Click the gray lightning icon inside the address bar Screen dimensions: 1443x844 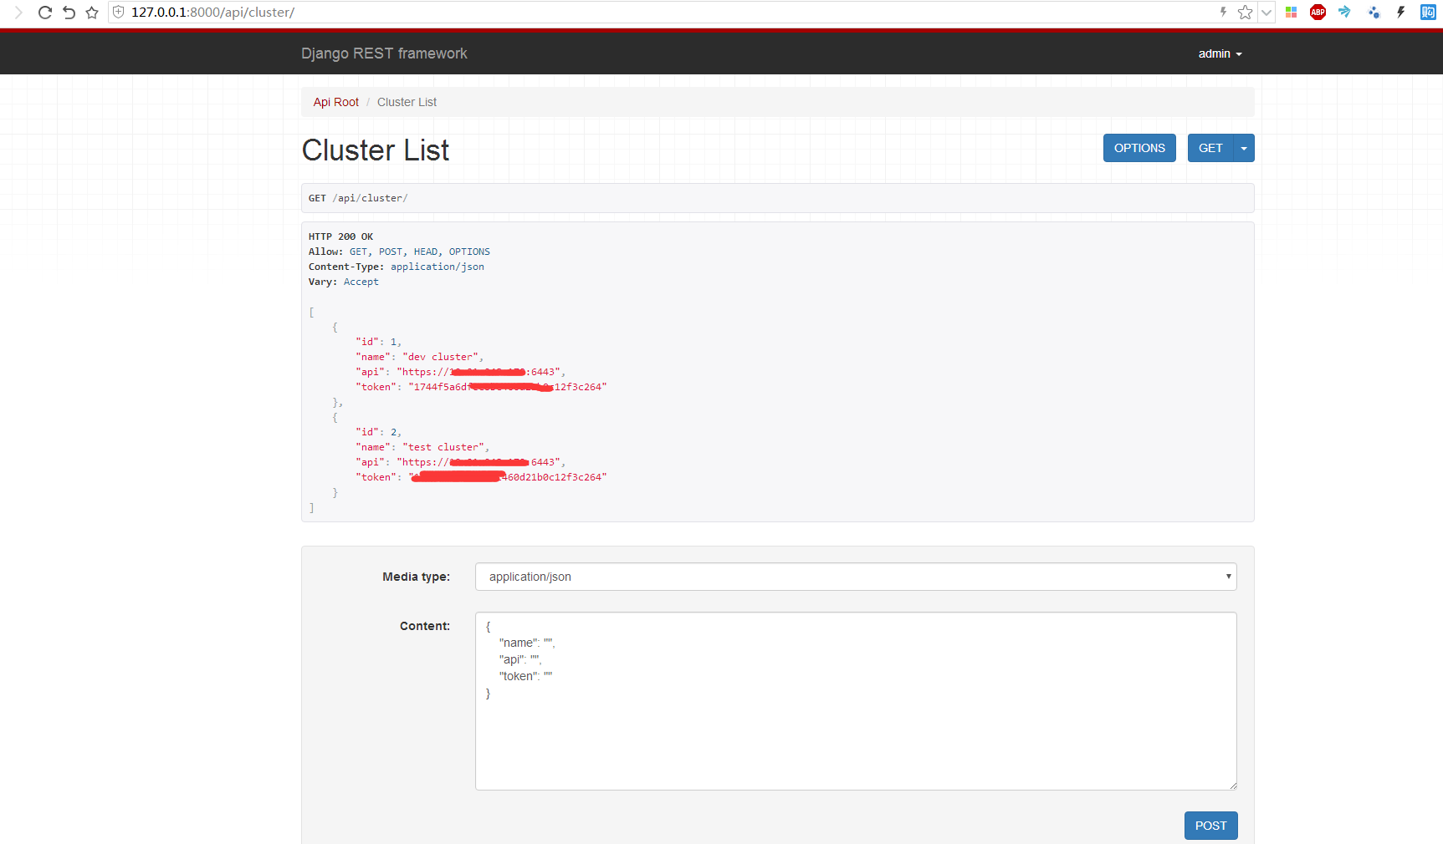tap(1223, 12)
